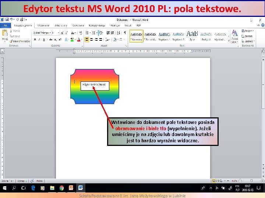Click the Text Effects glowing A icon
265x198 pixels.
(66, 40)
